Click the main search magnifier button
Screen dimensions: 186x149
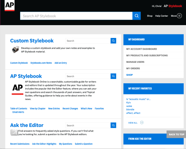(136, 16)
